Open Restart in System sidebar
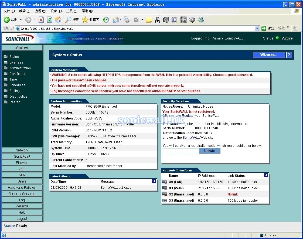Image resolution: width=303 pixels, height=239 pixels. 15,102
